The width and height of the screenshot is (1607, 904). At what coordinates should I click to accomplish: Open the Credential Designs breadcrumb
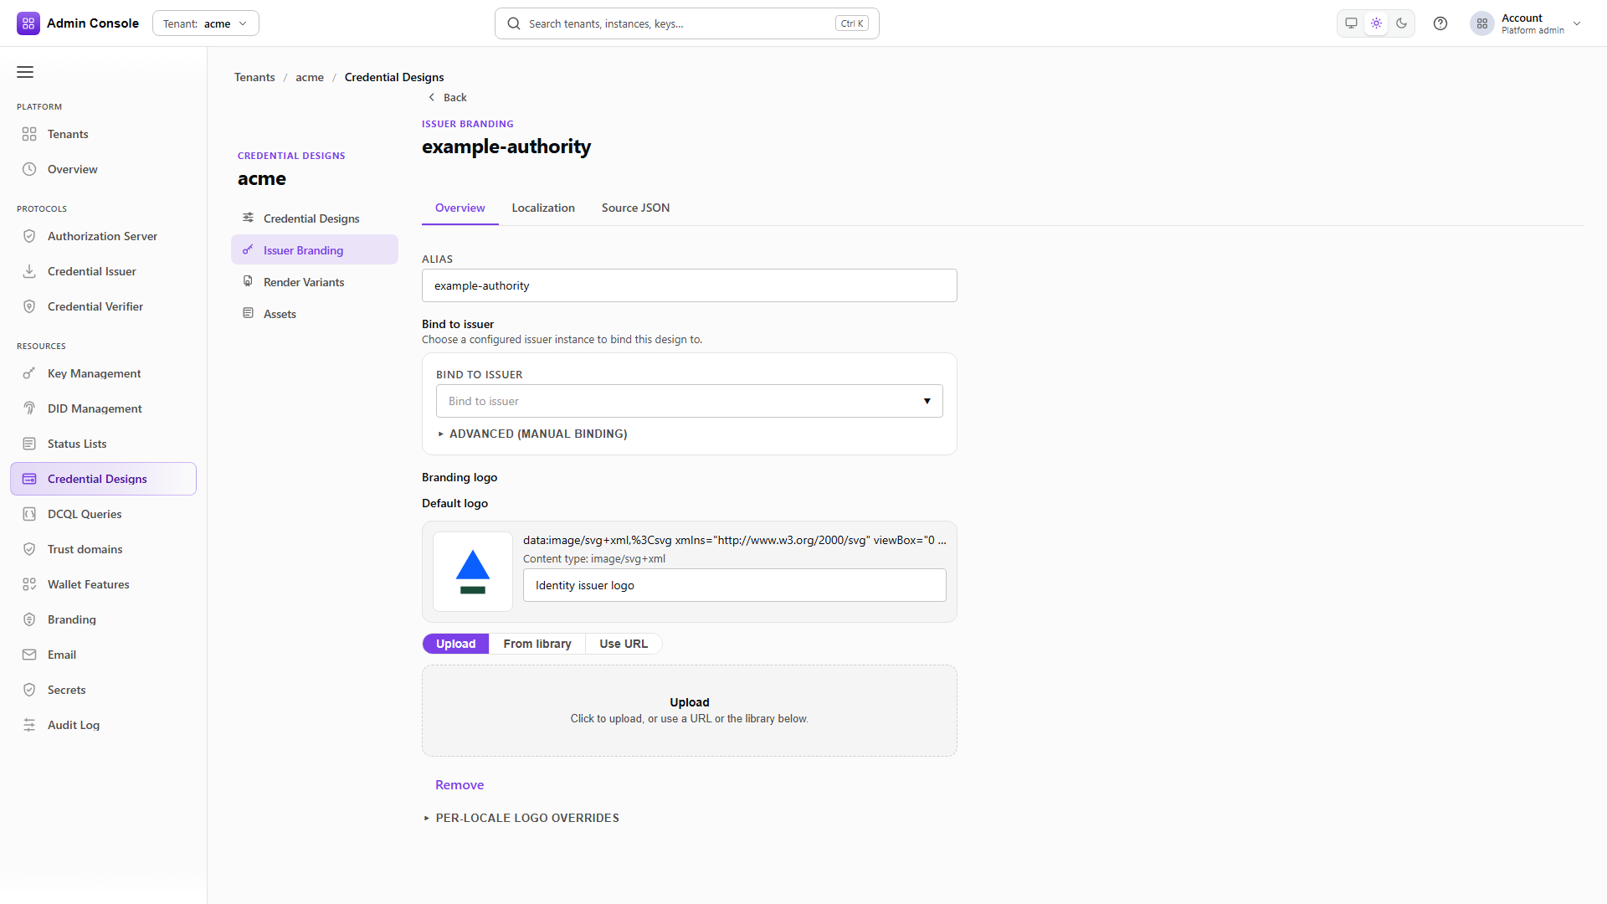pyautogui.click(x=394, y=77)
